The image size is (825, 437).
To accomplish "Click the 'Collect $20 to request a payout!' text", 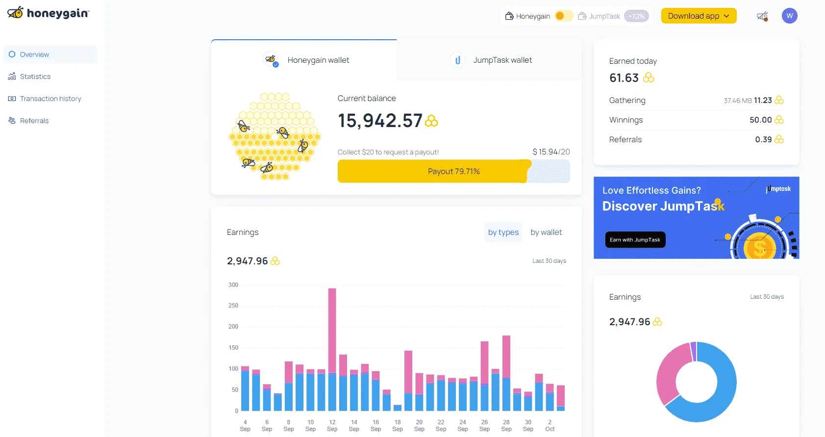I will pos(388,152).
